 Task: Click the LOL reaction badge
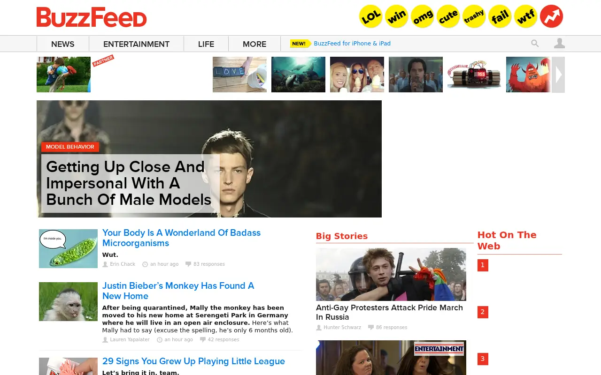click(371, 16)
